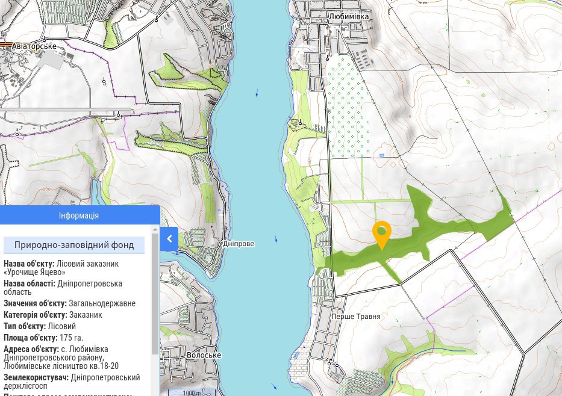Click the info panel vertical scrollbar thumb

point(155,294)
